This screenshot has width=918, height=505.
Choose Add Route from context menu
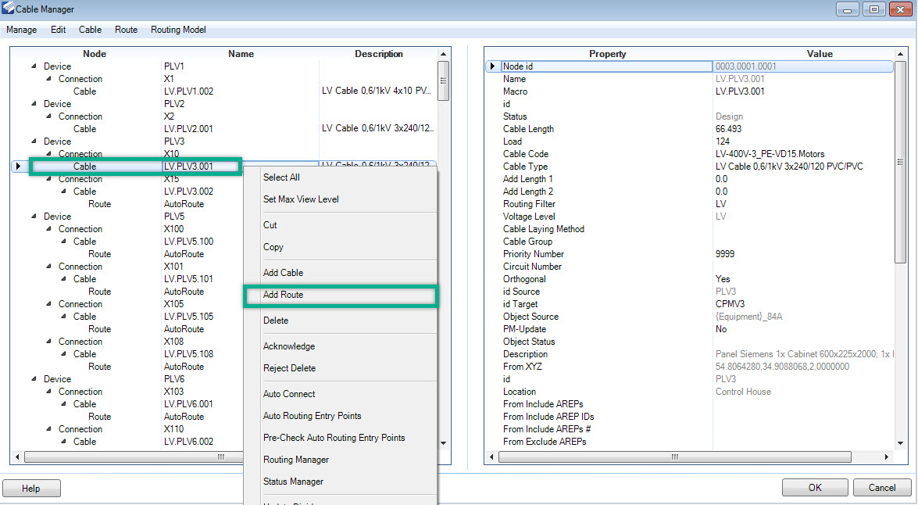[284, 295]
